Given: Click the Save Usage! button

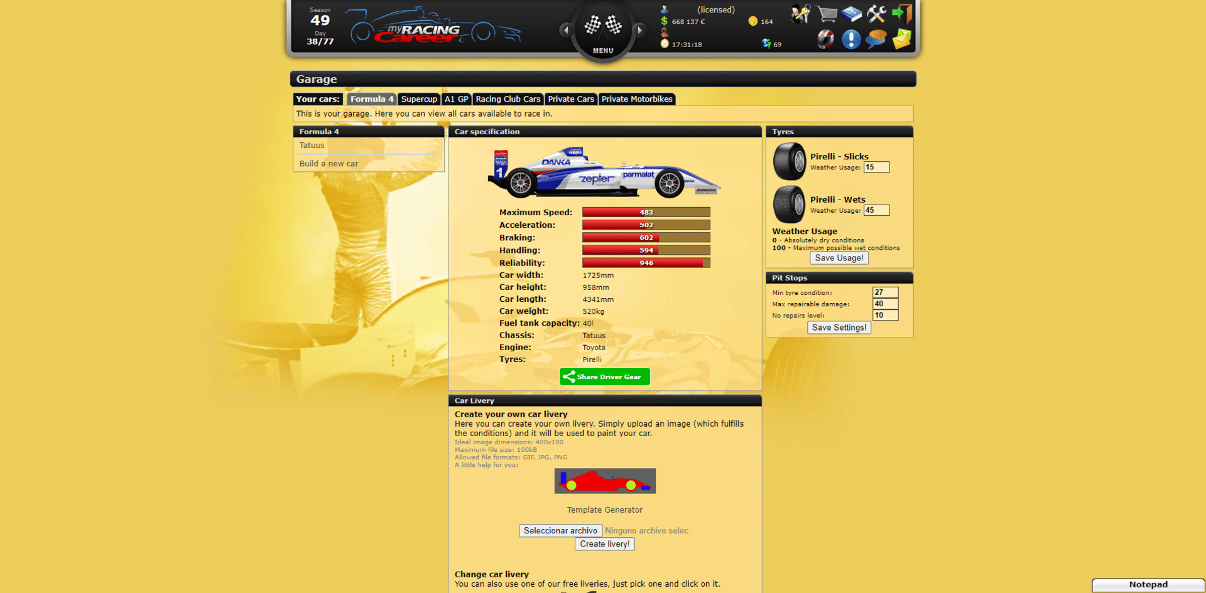Looking at the screenshot, I should (x=839, y=258).
